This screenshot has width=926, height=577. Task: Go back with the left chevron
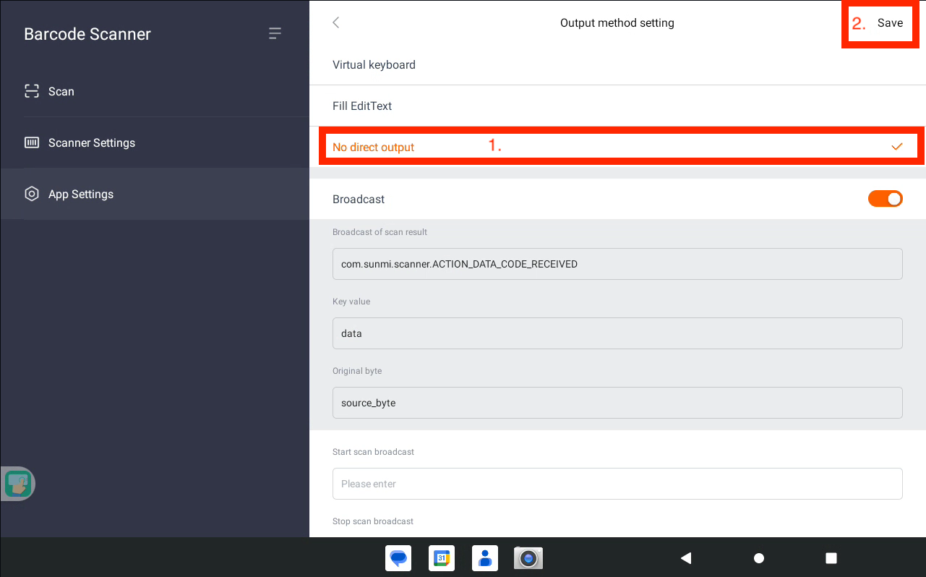tap(335, 22)
